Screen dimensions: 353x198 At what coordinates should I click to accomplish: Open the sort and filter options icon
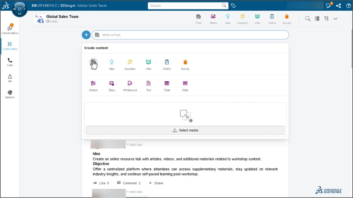click(326, 18)
